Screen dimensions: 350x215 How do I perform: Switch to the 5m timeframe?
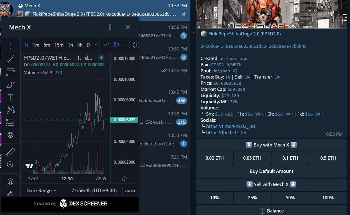coord(47,45)
